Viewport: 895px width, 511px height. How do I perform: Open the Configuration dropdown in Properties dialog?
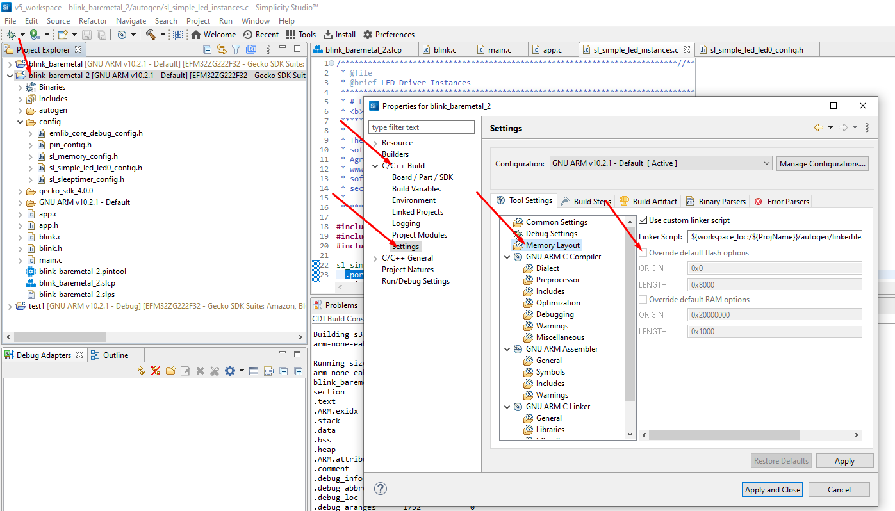767,163
